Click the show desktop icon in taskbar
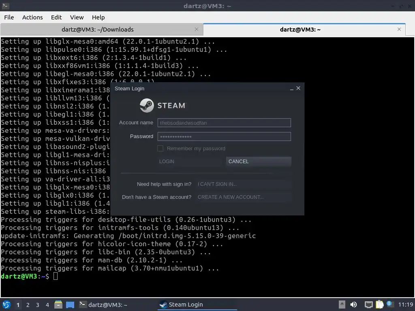Screen dimensions: 415x311 [x=70, y=305]
